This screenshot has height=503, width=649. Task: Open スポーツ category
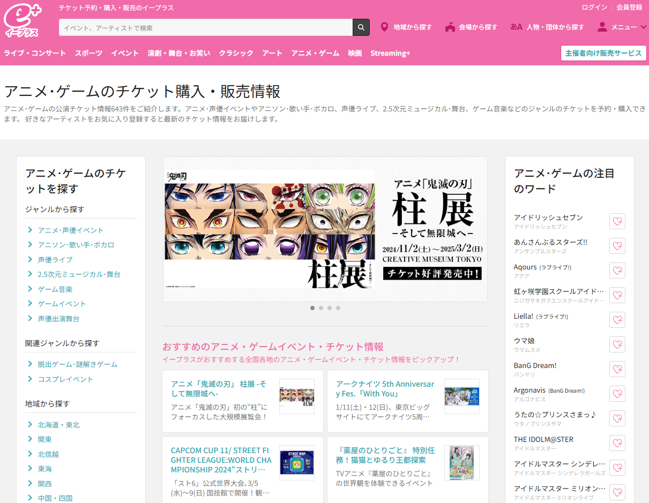pyautogui.click(x=88, y=53)
